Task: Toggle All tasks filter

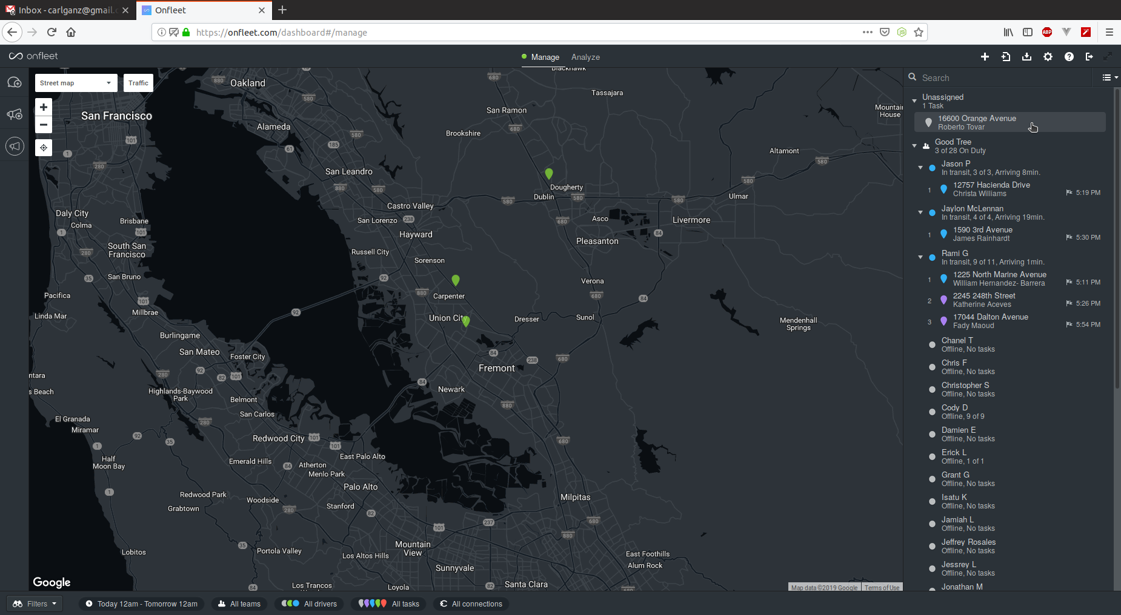Action: pyautogui.click(x=389, y=603)
